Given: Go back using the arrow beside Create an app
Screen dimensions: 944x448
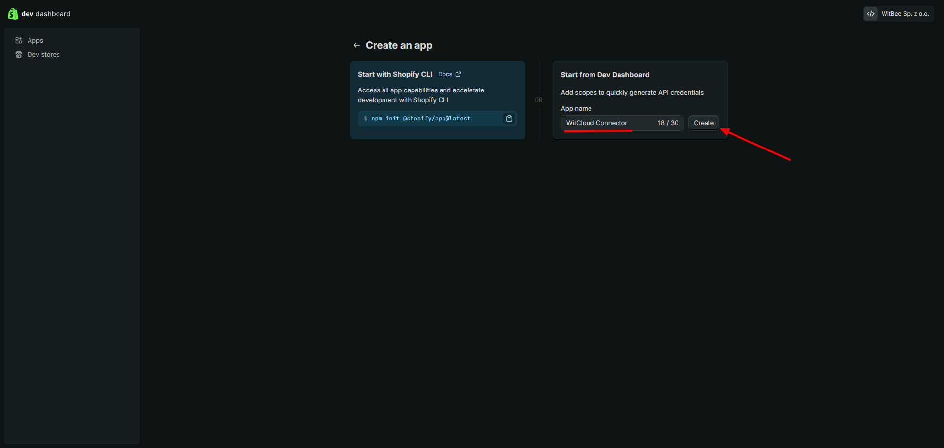Looking at the screenshot, I should pyautogui.click(x=357, y=45).
